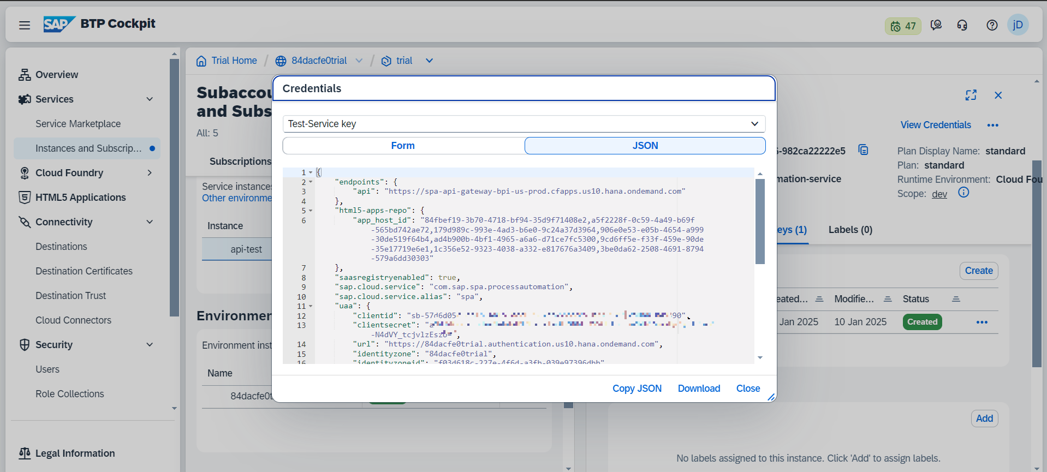The width and height of the screenshot is (1047, 472).
Task: Open more actions next to View Credentials
Action: click(x=992, y=126)
